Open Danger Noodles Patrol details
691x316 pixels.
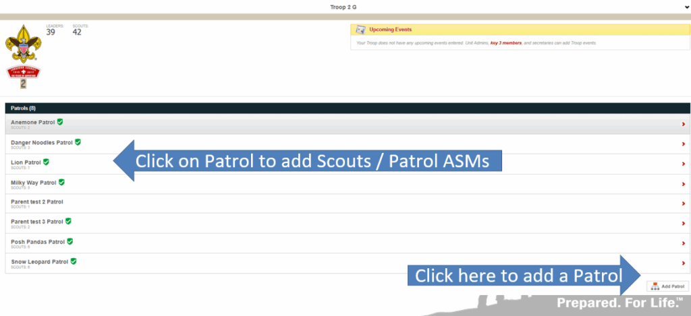[x=41, y=143]
